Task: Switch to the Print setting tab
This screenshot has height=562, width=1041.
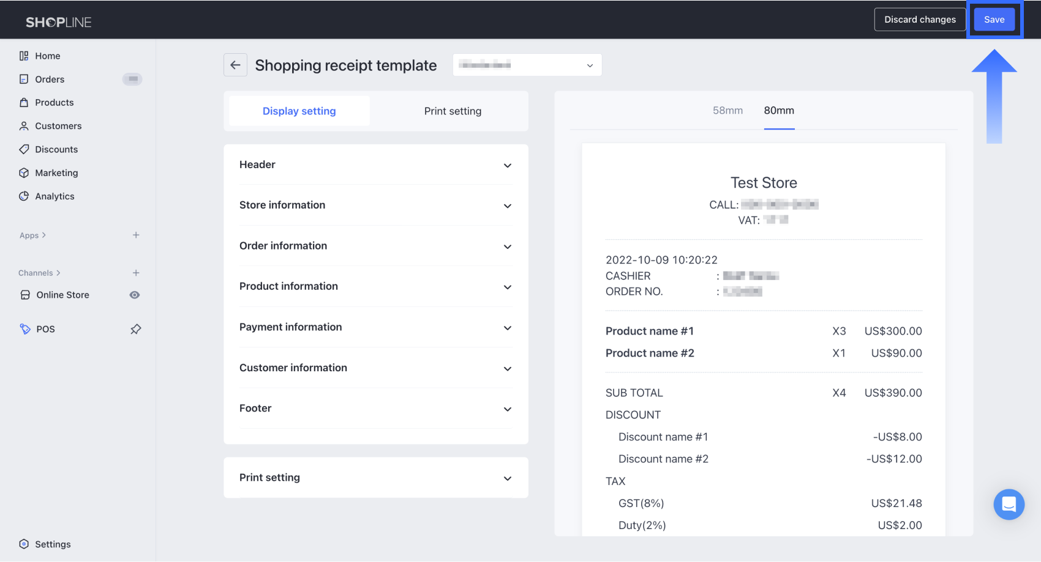Action: [x=453, y=111]
